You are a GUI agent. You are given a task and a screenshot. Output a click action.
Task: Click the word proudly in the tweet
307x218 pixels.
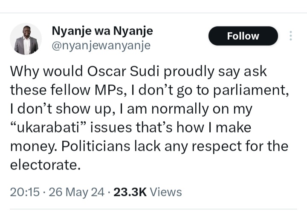pyautogui.click(x=189, y=72)
